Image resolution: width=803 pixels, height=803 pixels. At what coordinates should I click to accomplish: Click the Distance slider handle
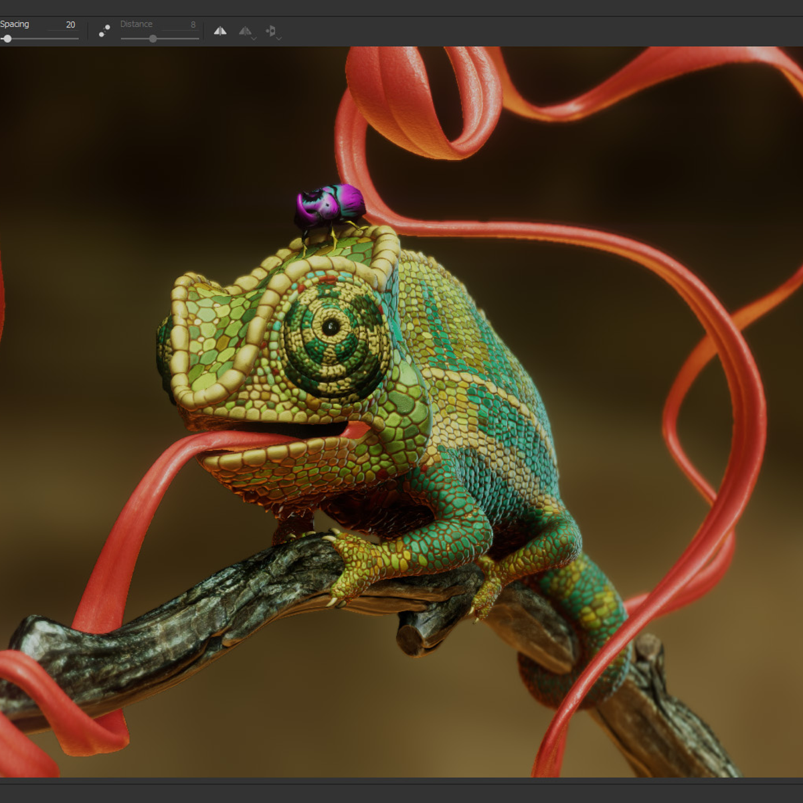pos(153,39)
